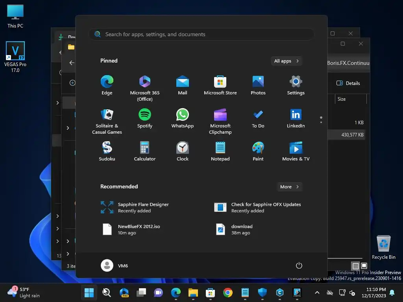
Task: Launch Microsoft Clipchamp
Action: [220, 122]
